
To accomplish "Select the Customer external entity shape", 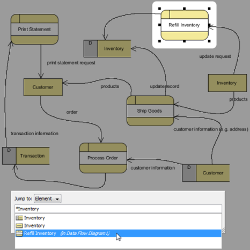I will [43, 87].
